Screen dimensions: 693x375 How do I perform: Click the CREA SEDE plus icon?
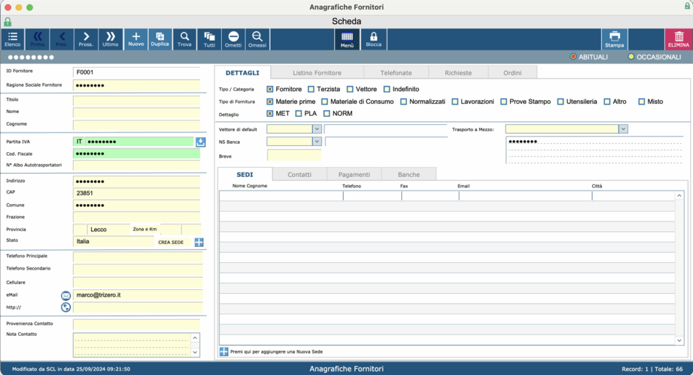pyautogui.click(x=199, y=242)
